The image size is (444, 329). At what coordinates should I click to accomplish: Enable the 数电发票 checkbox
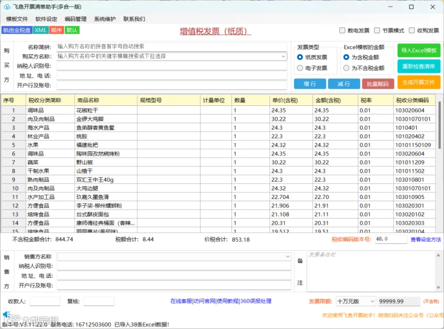(342, 30)
